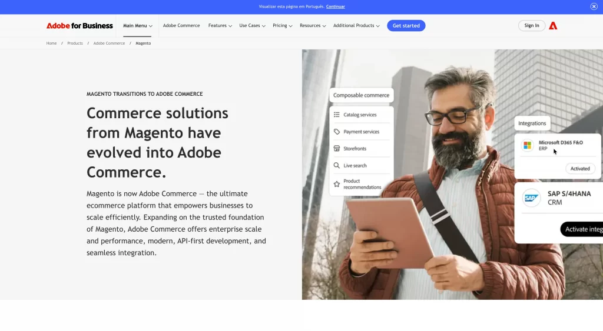Select Storefronts text in list
603x331 pixels.
[x=354, y=149]
